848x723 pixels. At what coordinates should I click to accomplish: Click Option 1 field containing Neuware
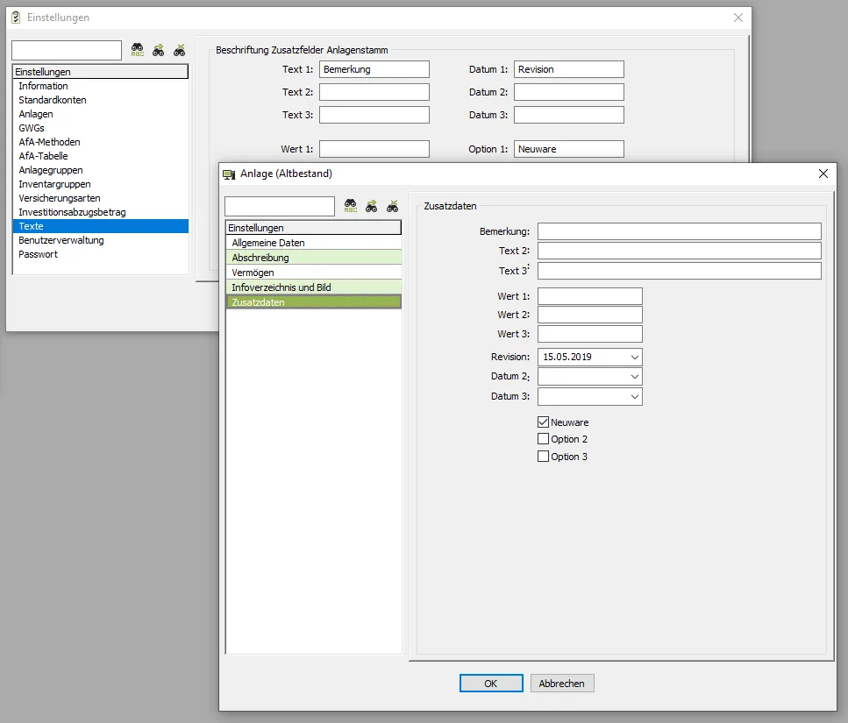click(569, 149)
